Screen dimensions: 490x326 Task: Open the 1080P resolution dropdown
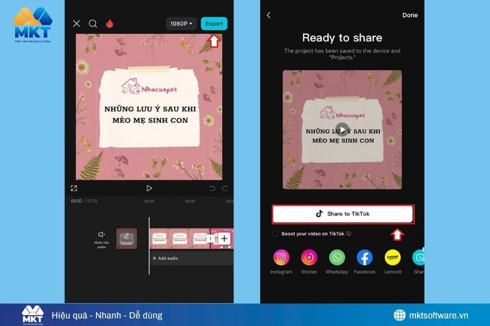point(180,23)
